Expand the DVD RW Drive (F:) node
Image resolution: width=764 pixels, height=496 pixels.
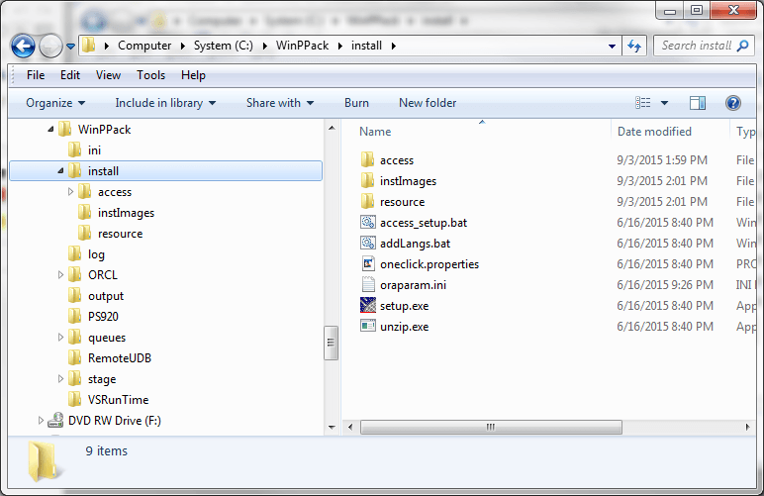[41, 420]
